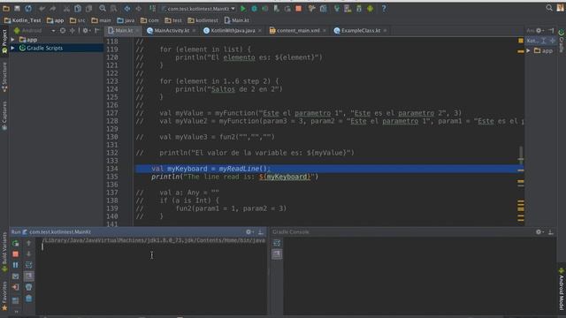566x318 pixels.
Task: Open the com.test.kotlintest.MainKt run configuration dropdown
Action: tap(198, 8)
